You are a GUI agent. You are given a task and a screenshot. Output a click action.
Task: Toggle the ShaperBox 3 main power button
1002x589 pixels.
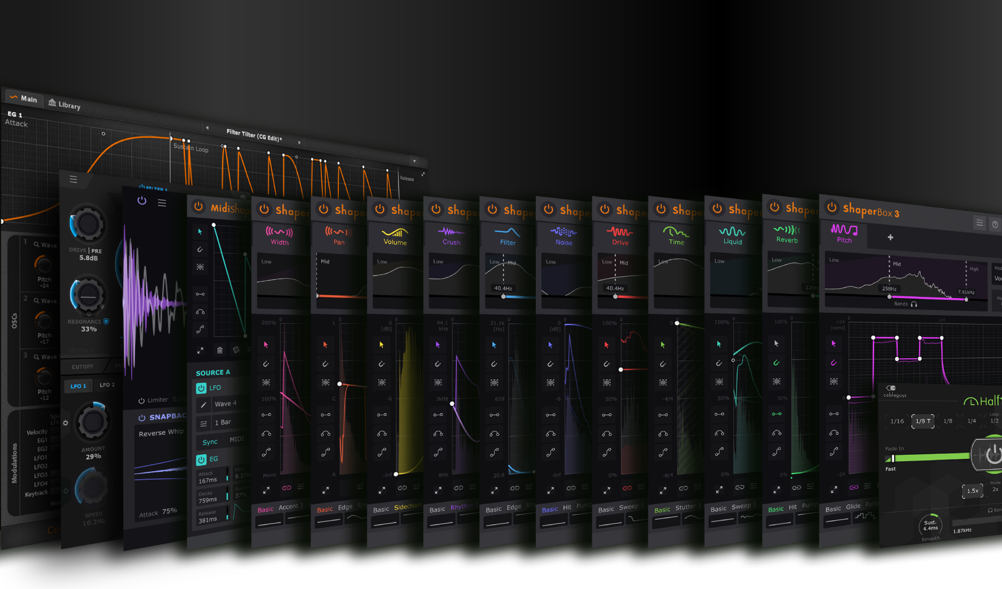coord(832,207)
